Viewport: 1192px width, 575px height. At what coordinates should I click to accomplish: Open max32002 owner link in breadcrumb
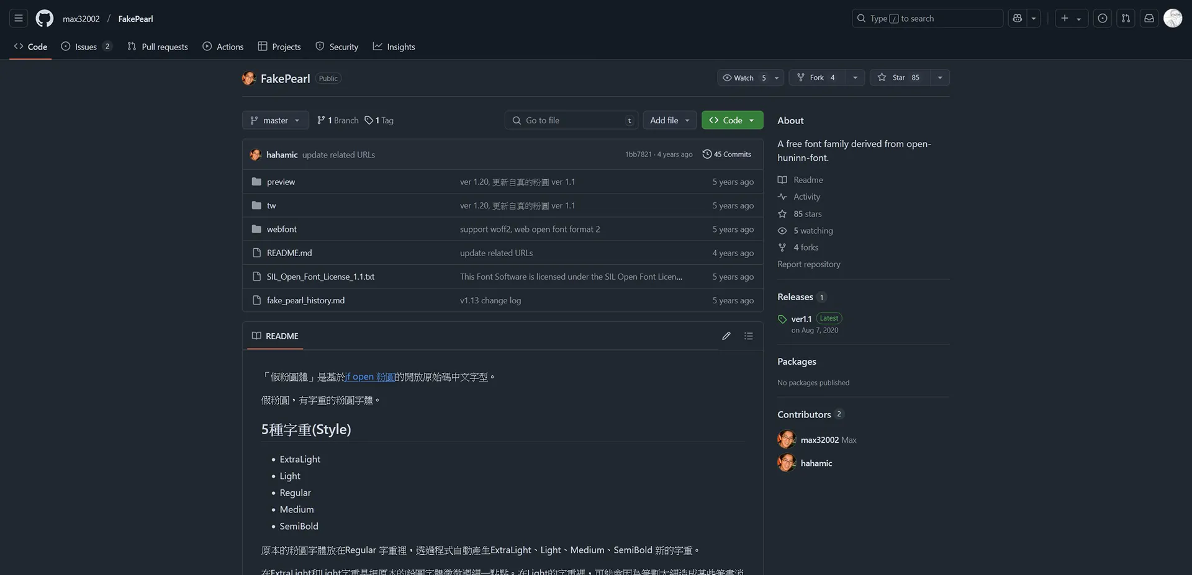[81, 19]
